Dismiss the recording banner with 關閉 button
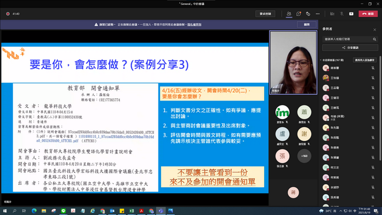Viewport: 382px width, 215px height. [307, 25]
